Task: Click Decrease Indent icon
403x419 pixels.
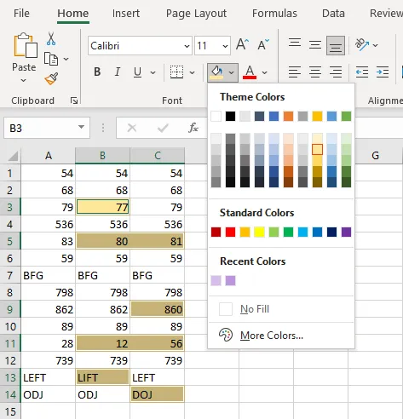Action: click(x=362, y=72)
